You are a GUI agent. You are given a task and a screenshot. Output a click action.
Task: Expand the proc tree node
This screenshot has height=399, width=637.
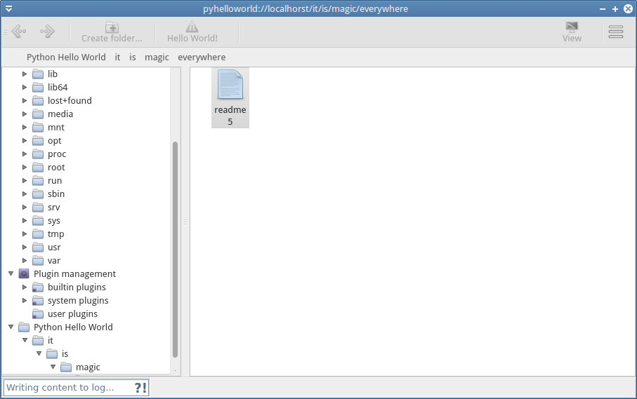(25, 154)
